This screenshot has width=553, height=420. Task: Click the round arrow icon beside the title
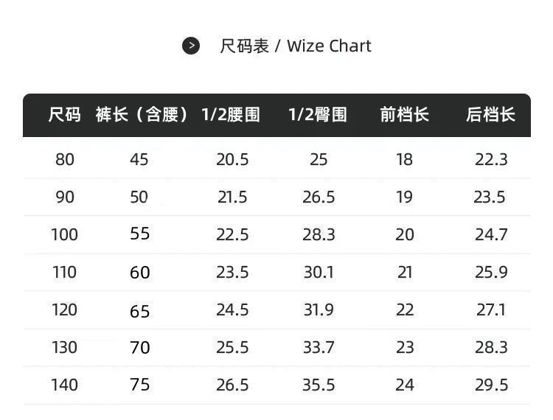191,46
